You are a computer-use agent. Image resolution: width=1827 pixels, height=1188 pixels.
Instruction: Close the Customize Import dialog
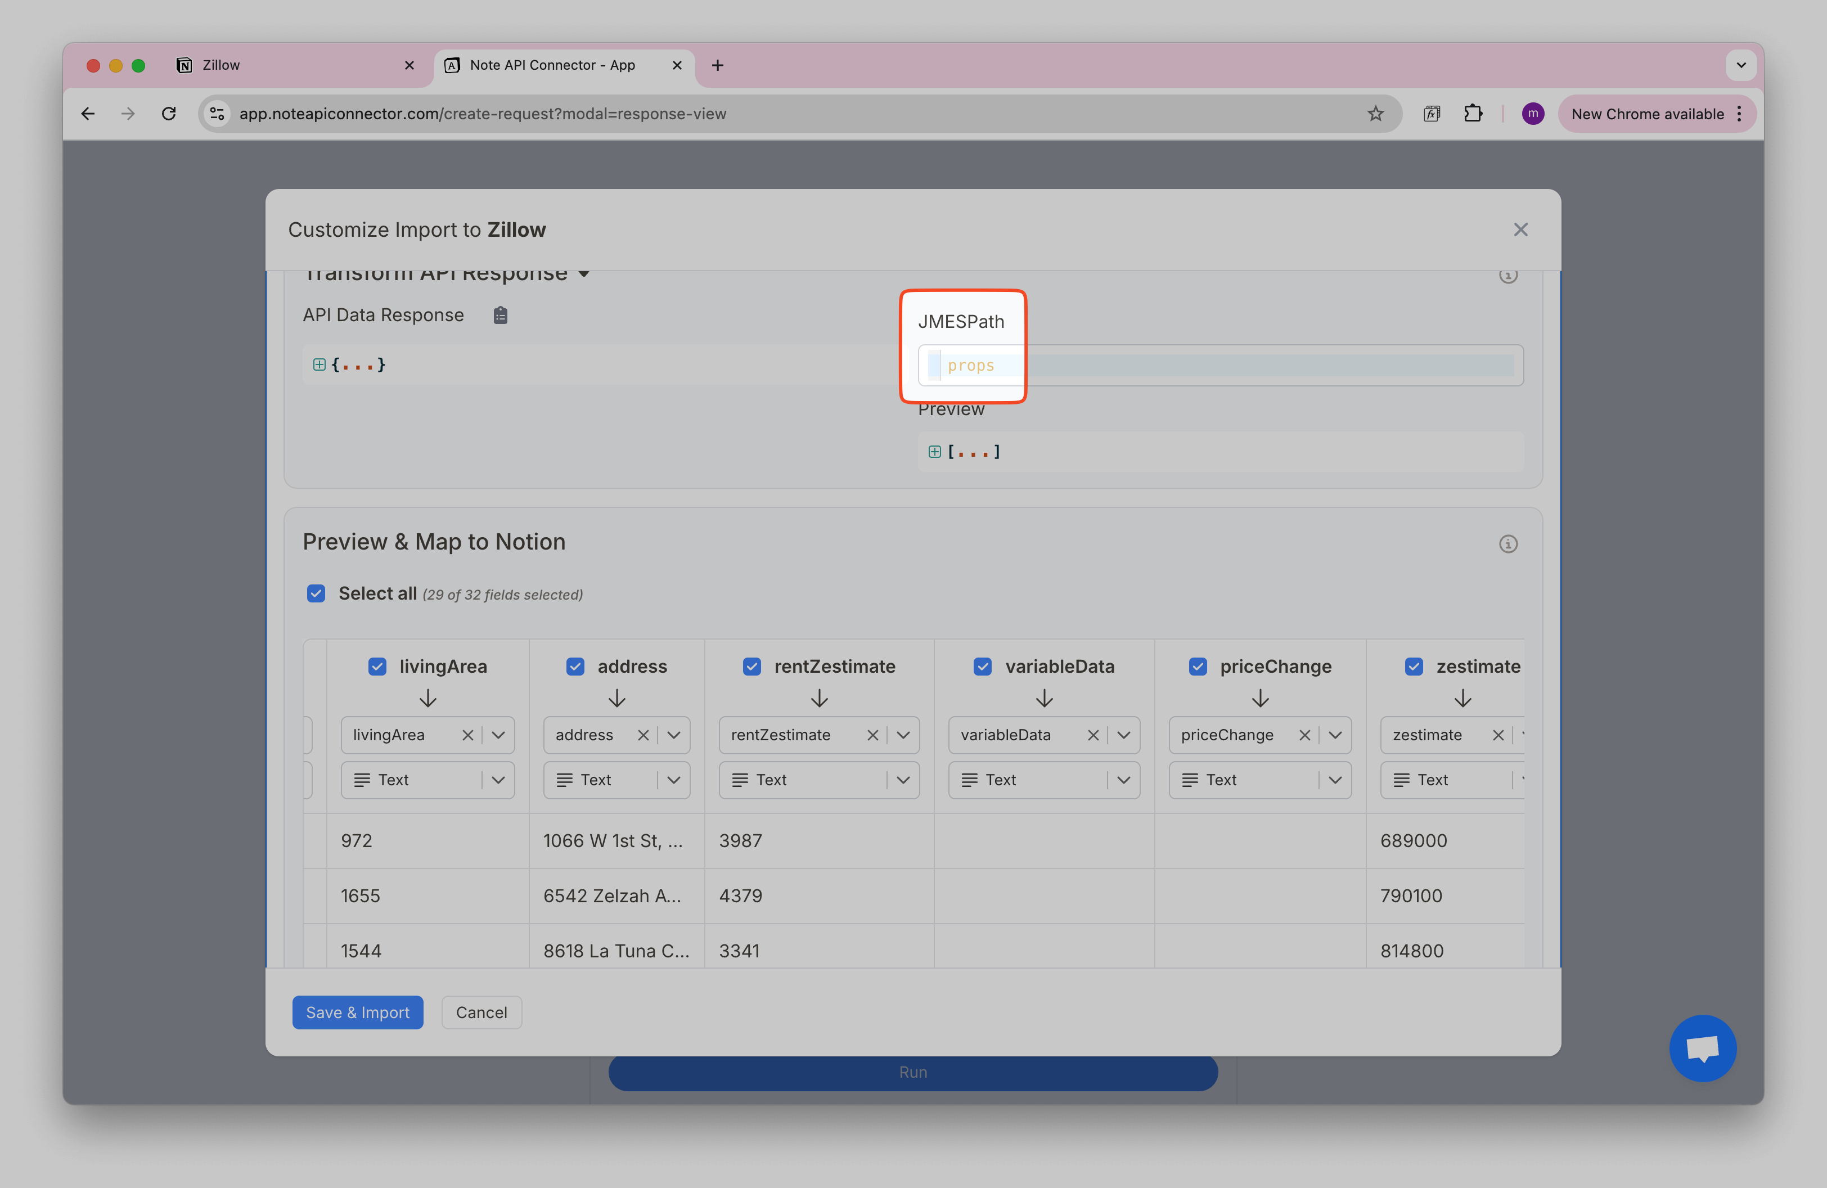pyautogui.click(x=1520, y=229)
